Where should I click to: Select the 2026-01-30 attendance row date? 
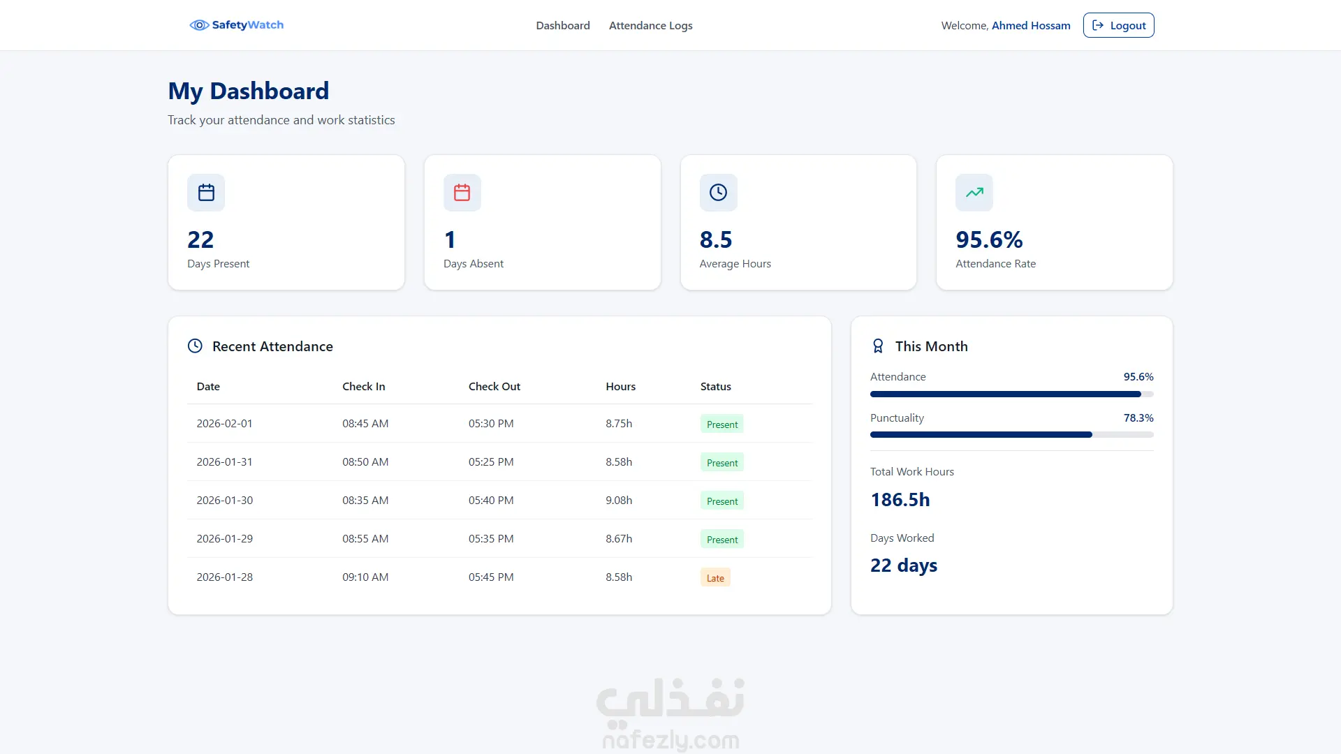click(x=225, y=501)
